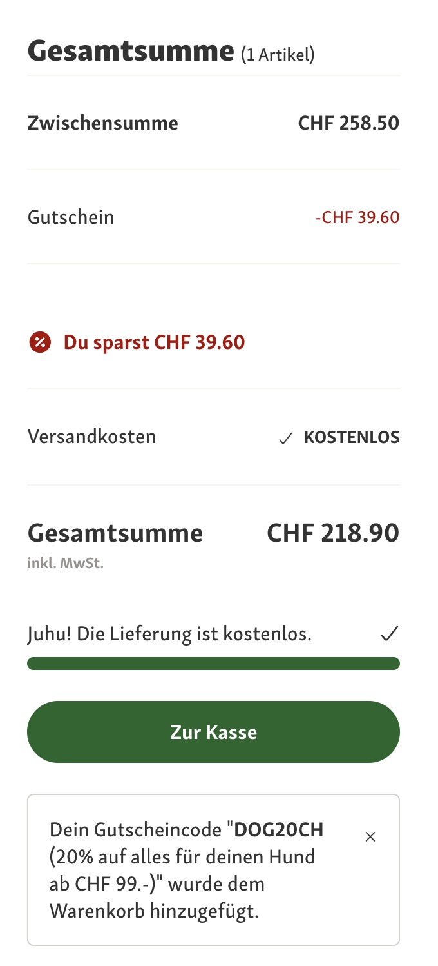The image size is (438, 966).
Task: Click the voucher discount -CHF 39.60
Action: [x=357, y=217]
